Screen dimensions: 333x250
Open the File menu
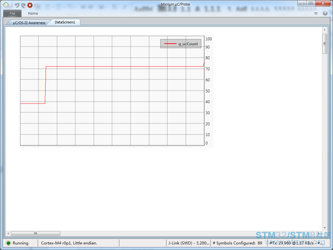click(12, 13)
